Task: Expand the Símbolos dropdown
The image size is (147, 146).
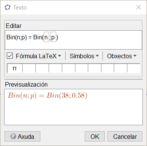Action: pos(84,56)
